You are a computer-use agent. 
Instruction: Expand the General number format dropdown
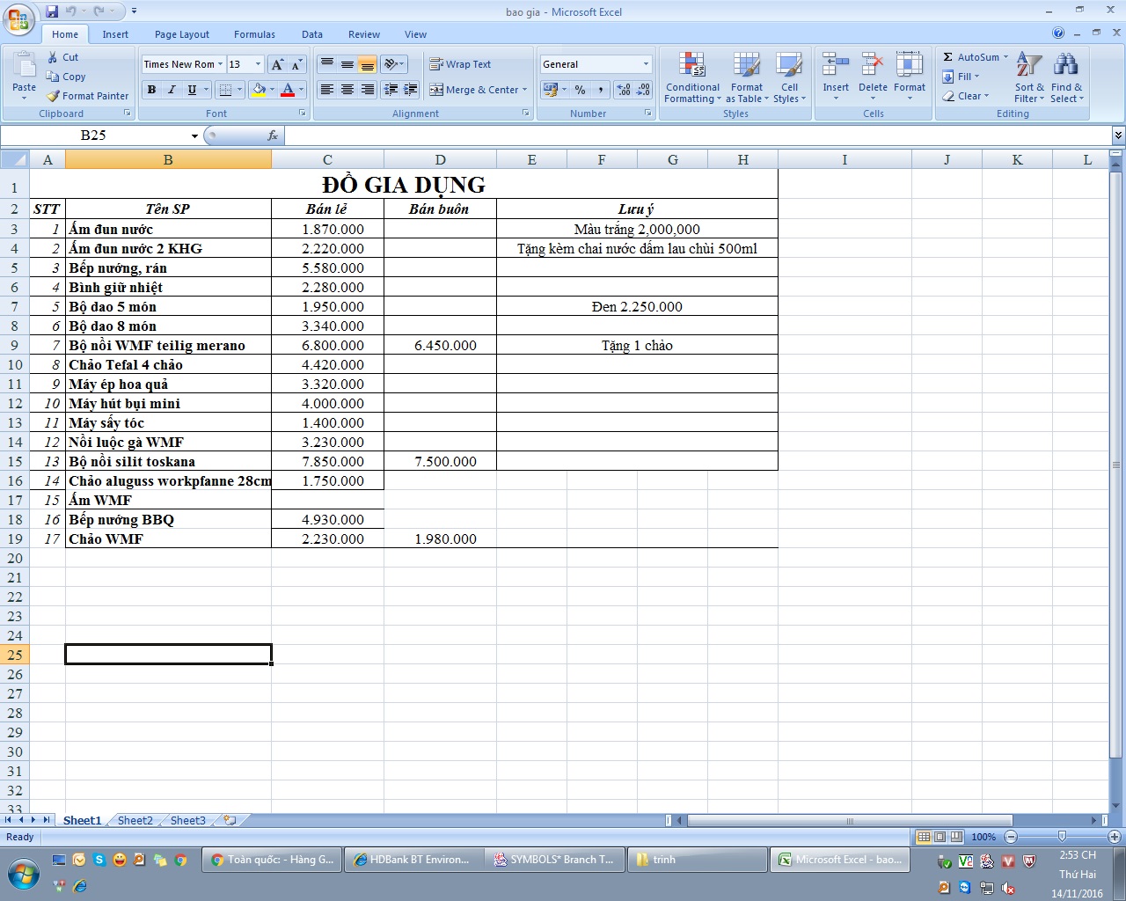(x=646, y=64)
